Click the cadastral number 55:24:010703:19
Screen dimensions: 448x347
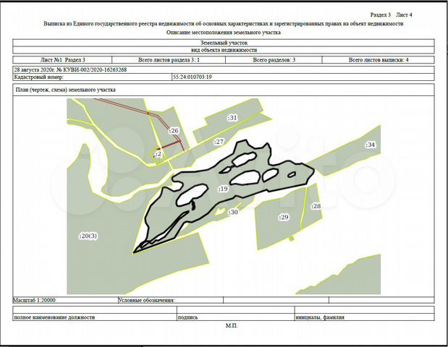192,76
